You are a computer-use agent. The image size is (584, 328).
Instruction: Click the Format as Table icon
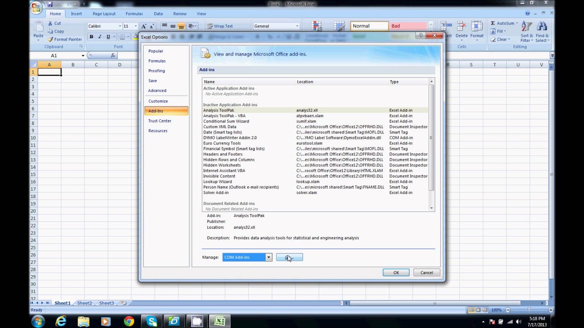point(339,26)
